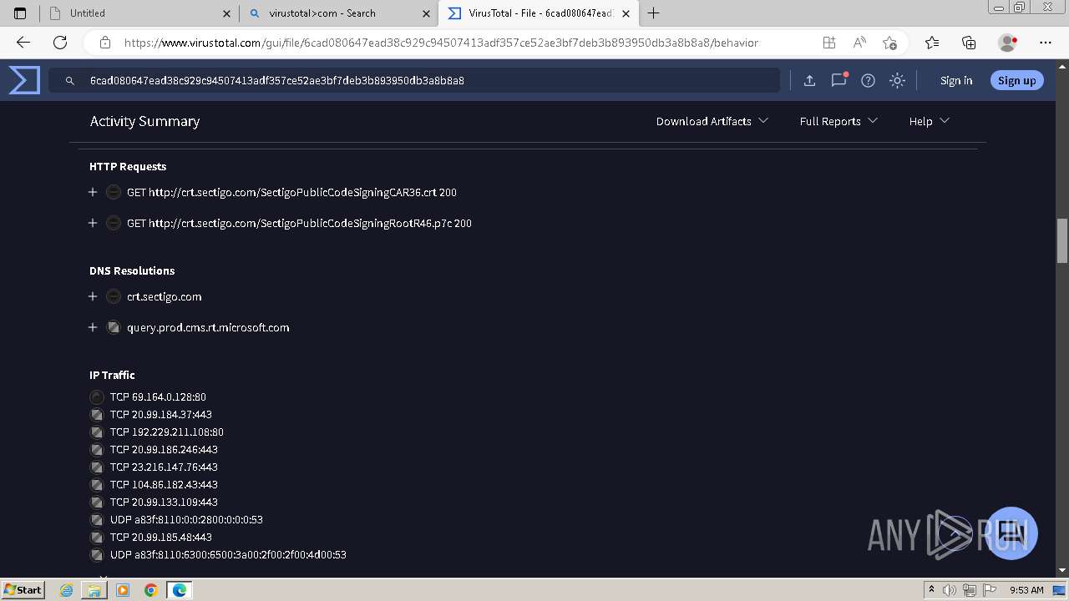Click the browser refresh icon

60,43
